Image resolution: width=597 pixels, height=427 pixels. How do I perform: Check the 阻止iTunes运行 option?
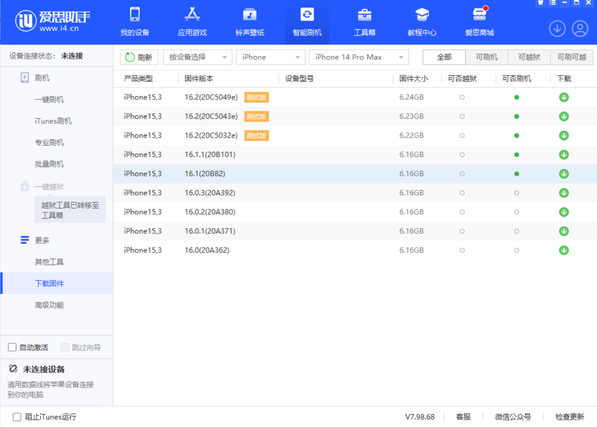(17, 416)
